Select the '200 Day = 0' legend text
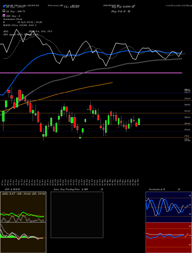Image resolution: width=192 pixels, height=253 pixels. coord(13,16)
